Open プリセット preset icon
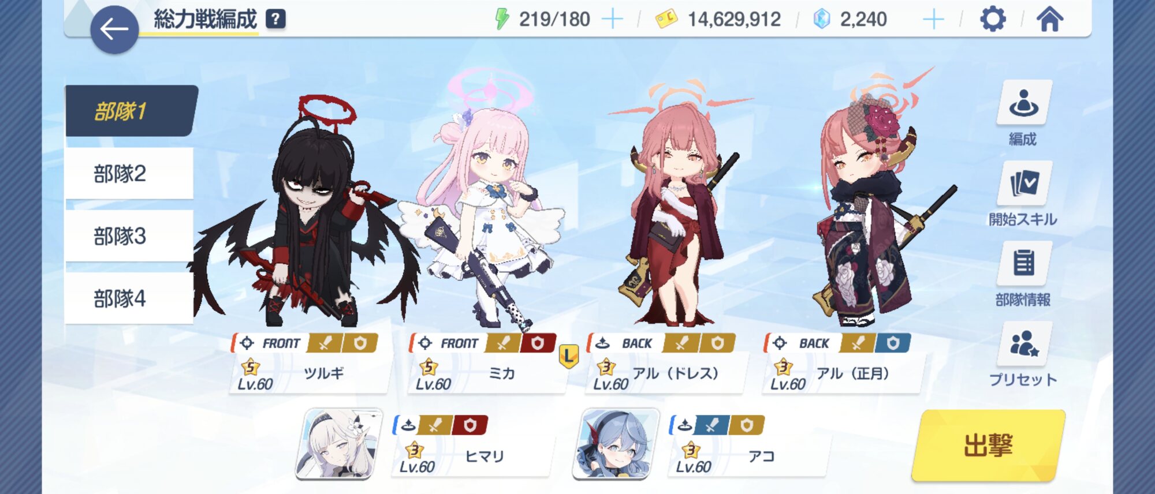1155x494 pixels. tap(1023, 344)
